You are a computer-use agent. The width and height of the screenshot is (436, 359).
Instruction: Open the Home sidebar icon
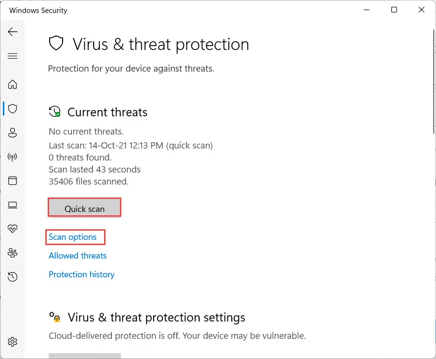[x=13, y=84]
